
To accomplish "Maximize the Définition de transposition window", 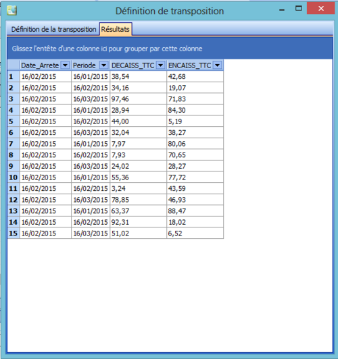I will [x=298, y=9].
